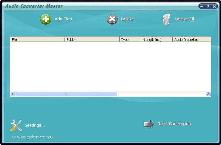221x145 pixels.
Task: Click the gray X Delete icon
Action: 112,19
